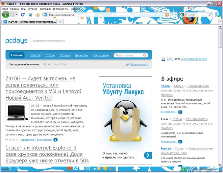Open the Журнал menu
This screenshot has height=173, width=223.
(32, 9)
